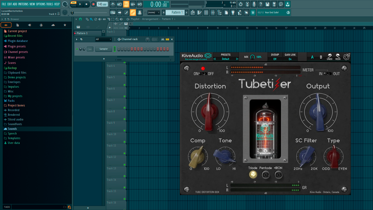Viewport: 373px width, 210px height.
Task: Toggle the Sampler channel green mute LED
Action: coord(77,49)
